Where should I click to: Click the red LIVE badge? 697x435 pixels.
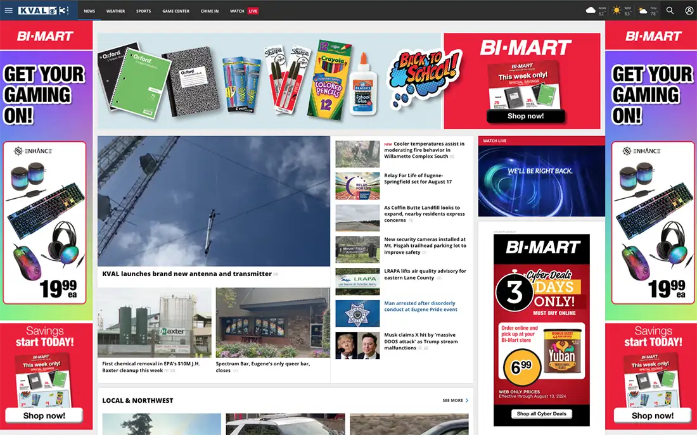253,11
